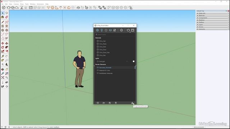This screenshot has height=129, width=230.
Task: Select the Freehand drawing tool
Action: pyautogui.click(x=6, y=22)
